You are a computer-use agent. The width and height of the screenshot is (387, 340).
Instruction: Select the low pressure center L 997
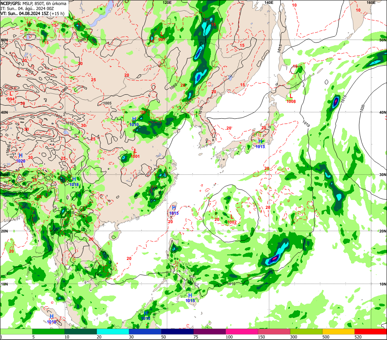click(162, 36)
